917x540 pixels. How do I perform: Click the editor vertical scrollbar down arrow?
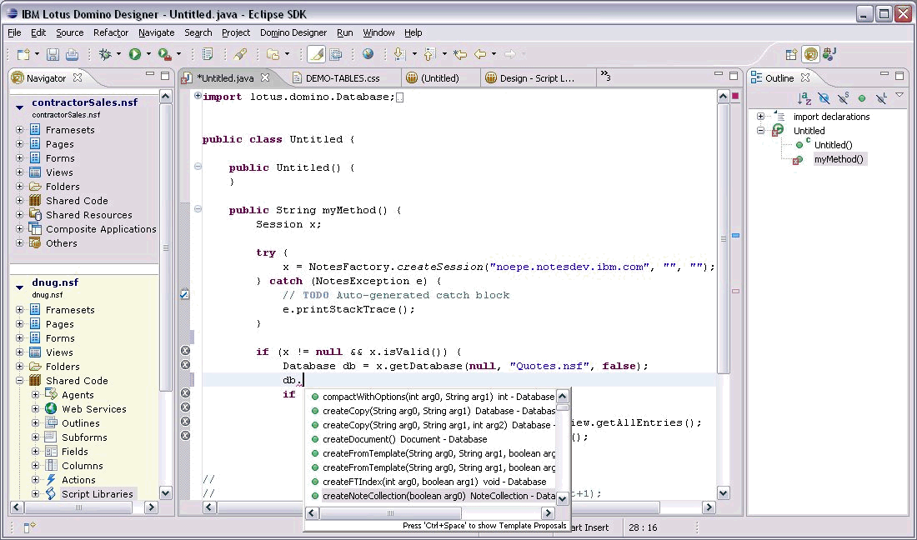724,492
